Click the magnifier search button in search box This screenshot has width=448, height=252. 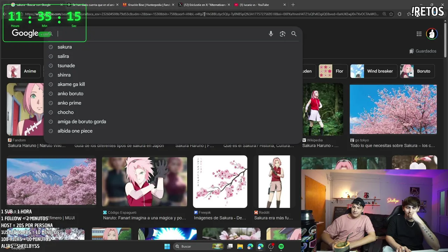click(294, 34)
